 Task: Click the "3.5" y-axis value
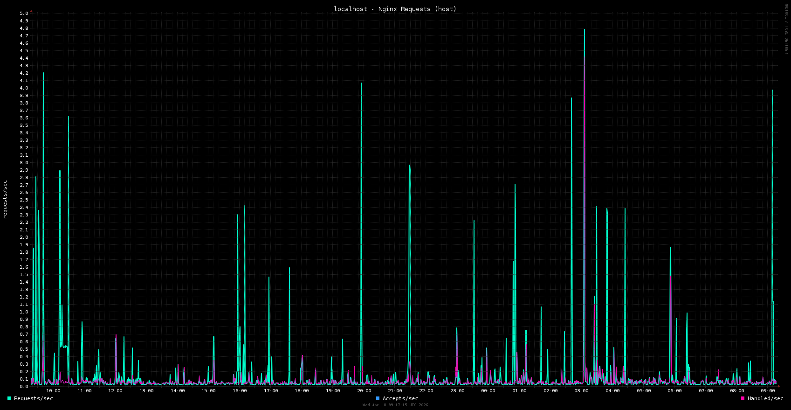point(24,125)
